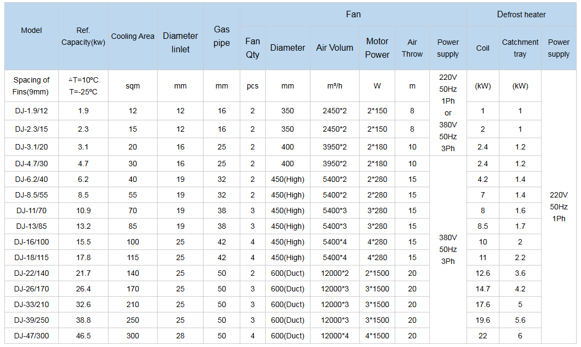
Task: Select the 12000*4 air volume cell
Action: pyautogui.click(x=334, y=336)
